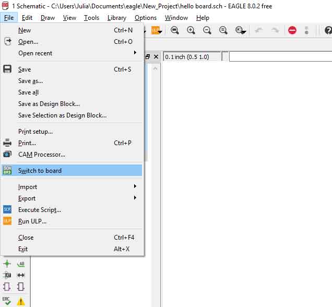Choose Open... from File menu
The height and width of the screenshot is (307, 332).
click(x=72, y=42)
